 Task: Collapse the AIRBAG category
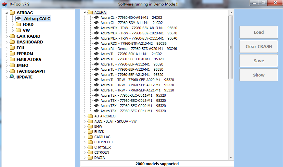7,13
